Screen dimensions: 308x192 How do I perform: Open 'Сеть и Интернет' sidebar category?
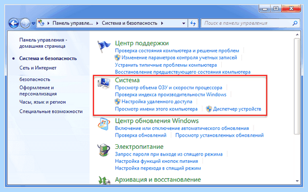(x=37, y=68)
